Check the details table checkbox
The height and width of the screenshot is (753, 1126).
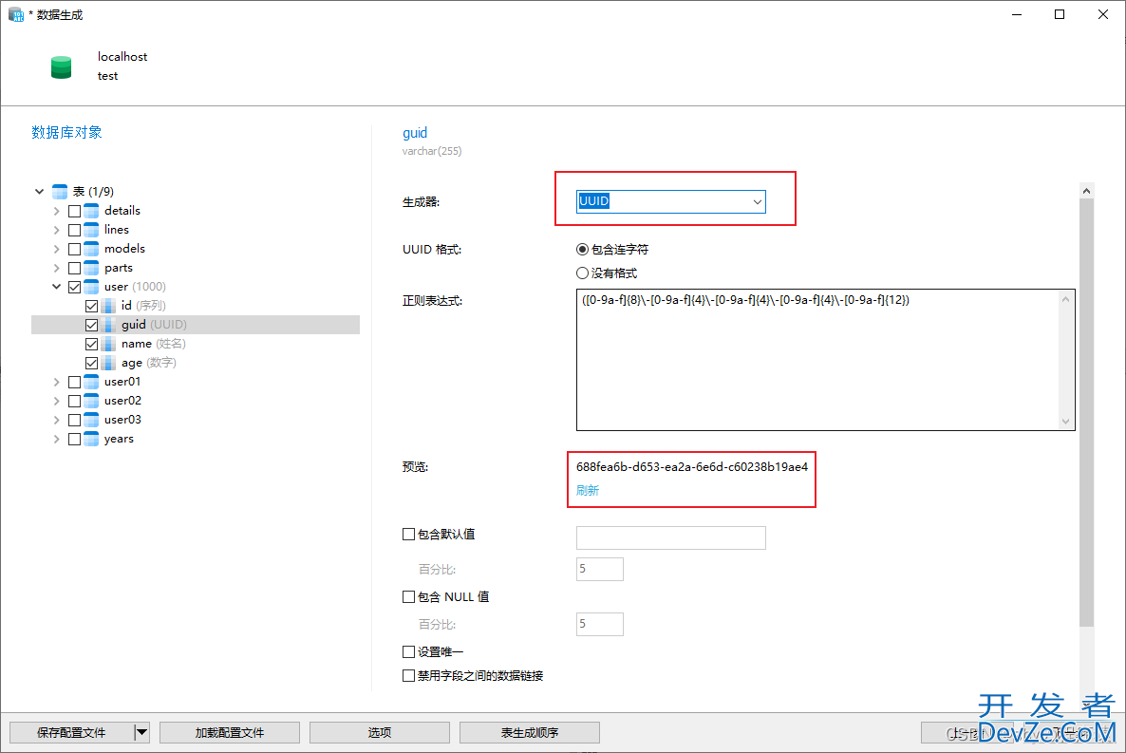click(75, 211)
